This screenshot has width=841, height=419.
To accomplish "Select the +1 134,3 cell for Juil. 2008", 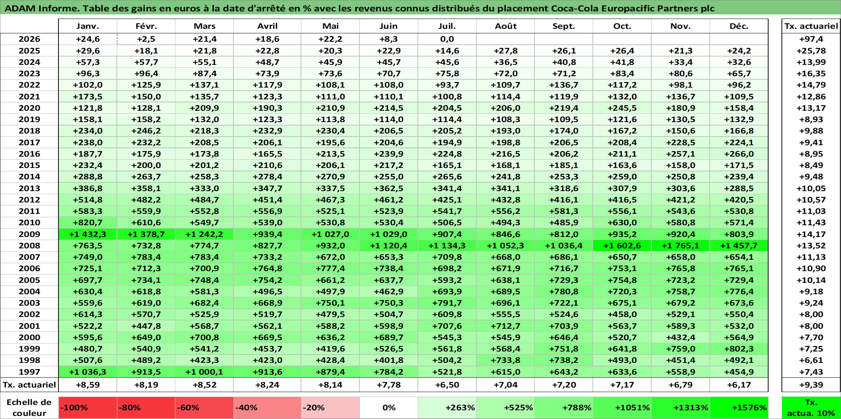I will (447, 246).
